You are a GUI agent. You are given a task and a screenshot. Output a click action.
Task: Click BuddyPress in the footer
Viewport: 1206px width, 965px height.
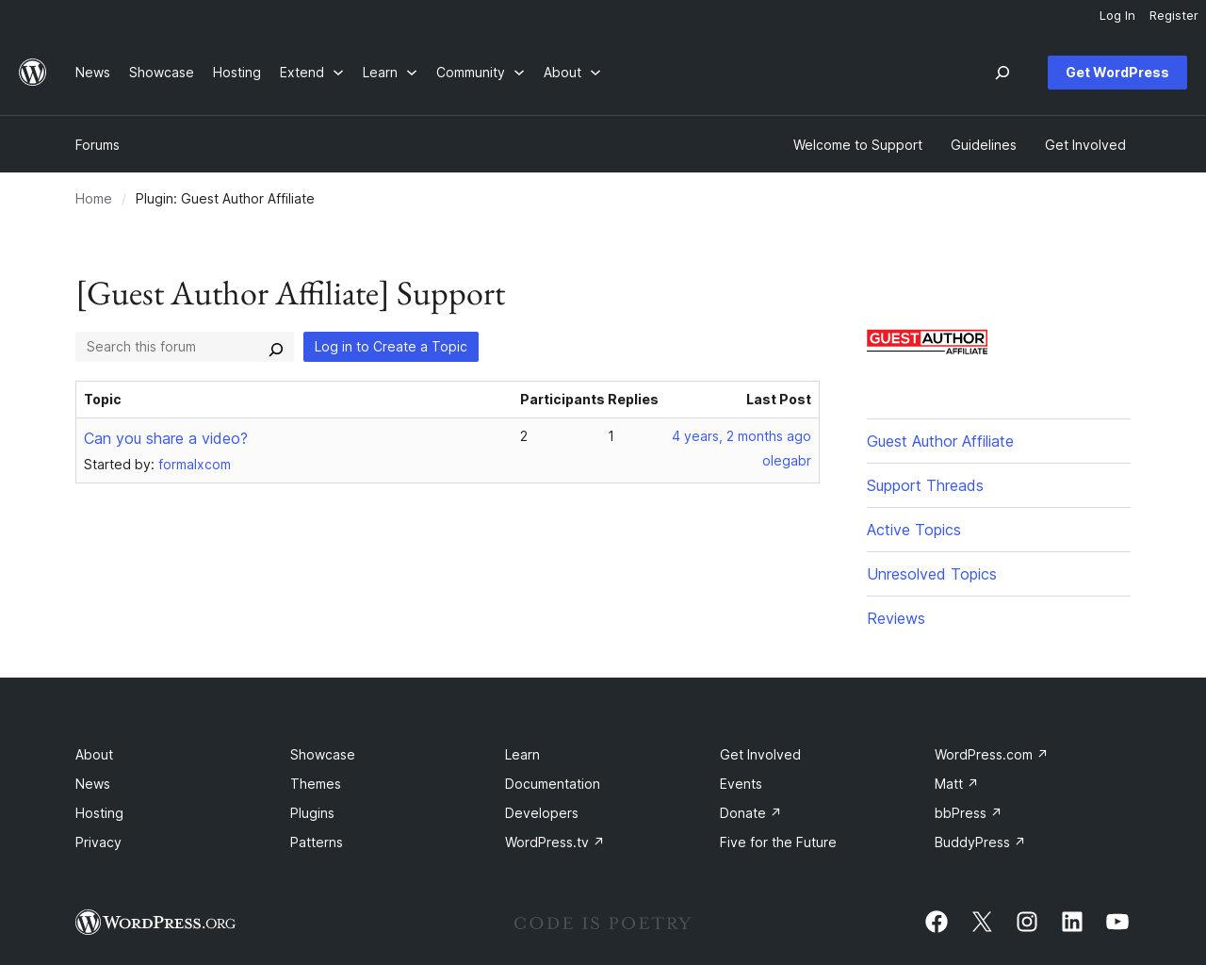pyautogui.click(x=979, y=842)
